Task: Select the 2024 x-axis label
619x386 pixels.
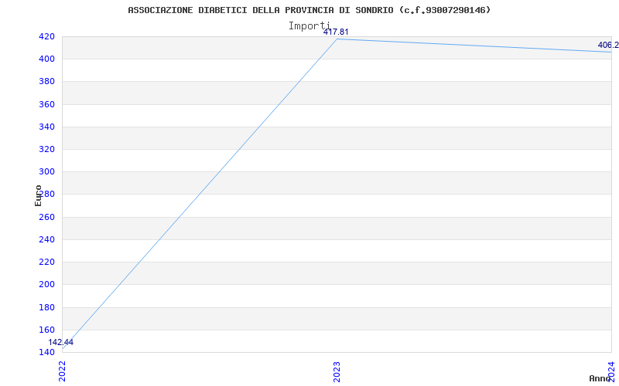Action: coord(611,371)
